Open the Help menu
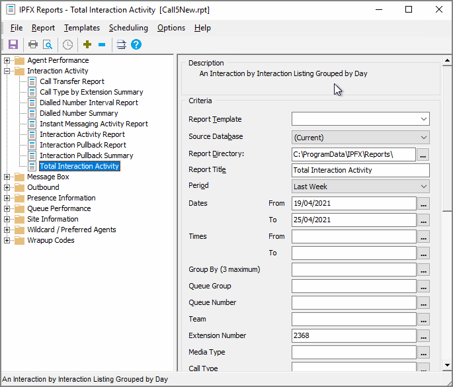This screenshot has width=453, height=387. (x=202, y=28)
